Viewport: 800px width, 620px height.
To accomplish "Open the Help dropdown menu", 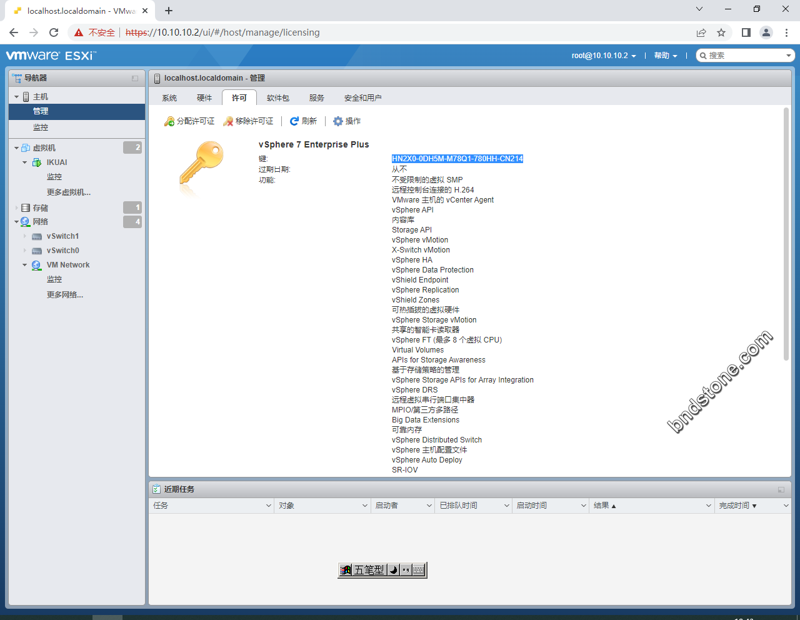I will tap(666, 56).
